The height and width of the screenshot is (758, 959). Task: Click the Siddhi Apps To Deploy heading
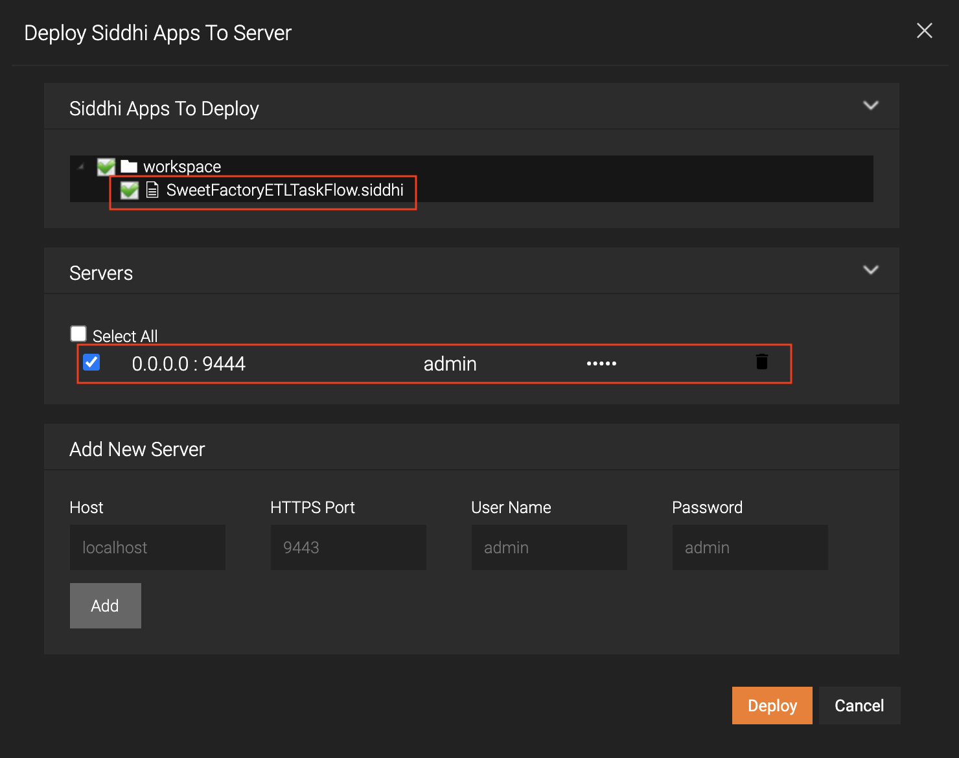point(164,109)
